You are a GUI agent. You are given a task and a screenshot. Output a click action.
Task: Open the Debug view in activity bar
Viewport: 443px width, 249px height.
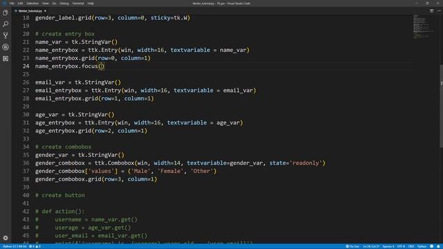coord(6,47)
